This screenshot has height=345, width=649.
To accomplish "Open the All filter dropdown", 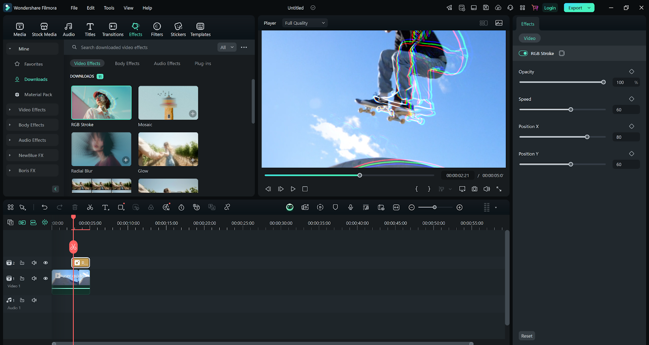I will [x=227, y=47].
